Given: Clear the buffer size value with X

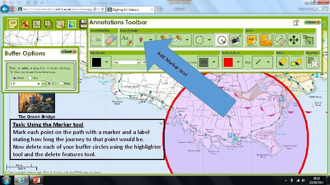Looking at the screenshot, I should click(x=39, y=84).
